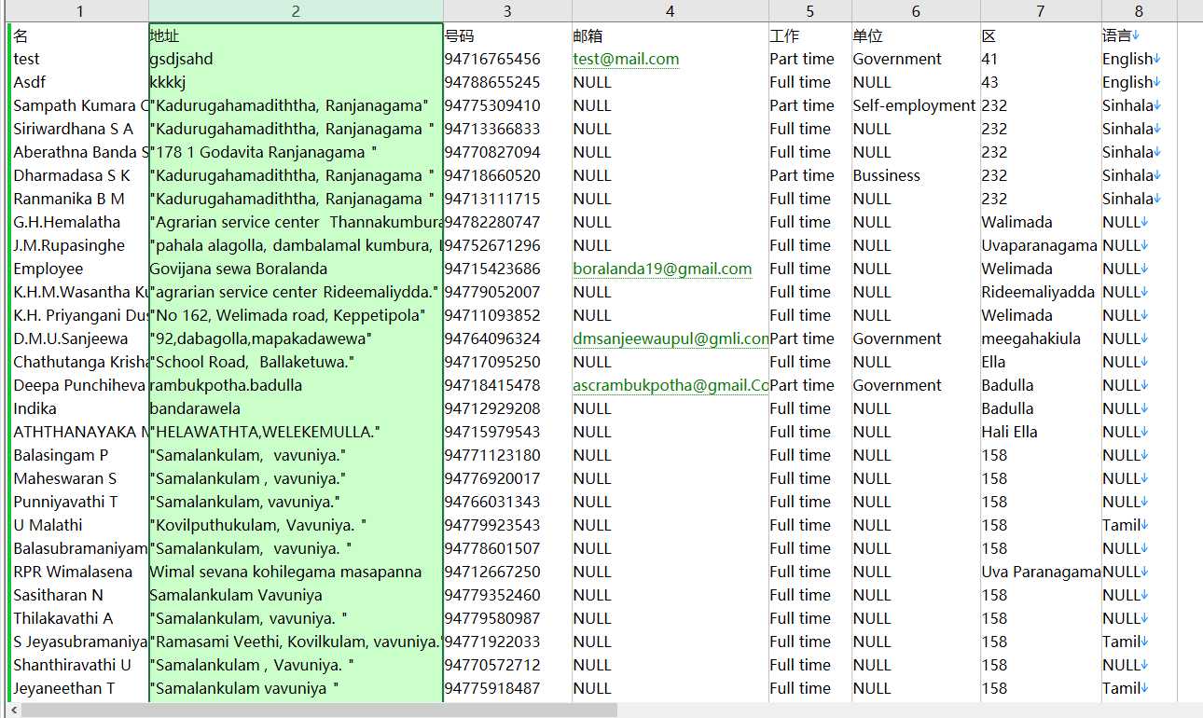Open the boralanda19@gmail.com email link
Image resolution: width=1203 pixels, height=718 pixels.
(662, 269)
